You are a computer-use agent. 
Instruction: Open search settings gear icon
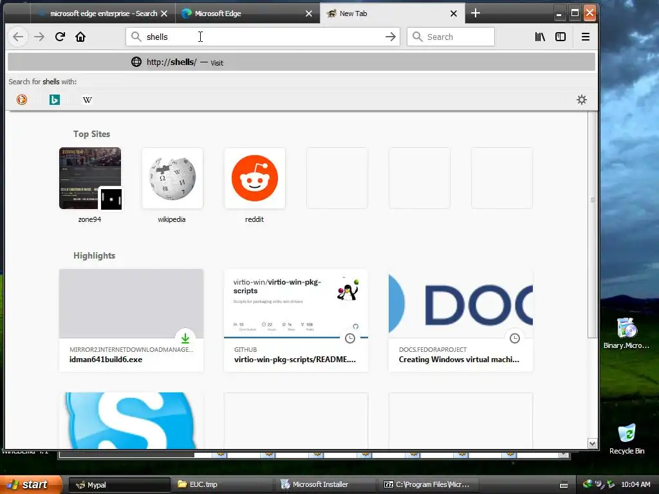tap(582, 100)
